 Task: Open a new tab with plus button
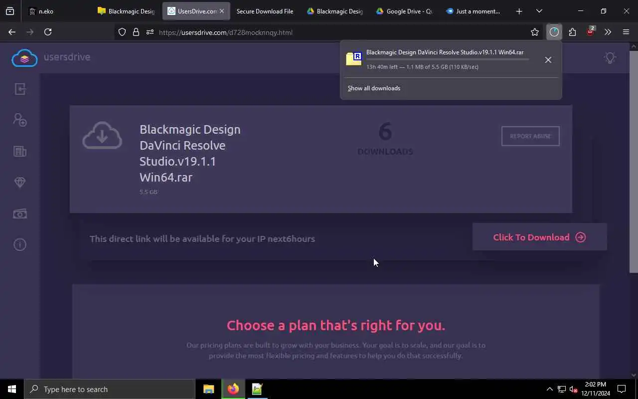[519, 11]
